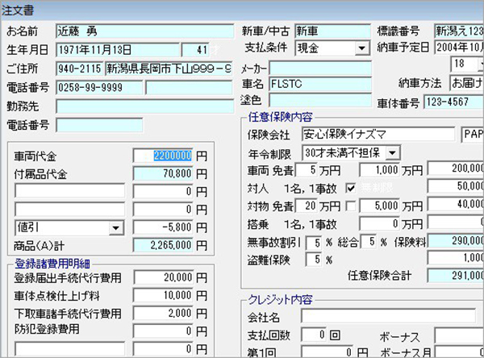This screenshot has width=484, height=358.
Task: Click the 登録届出手続代行費用 amount 20,000
Action: pos(163,277)
